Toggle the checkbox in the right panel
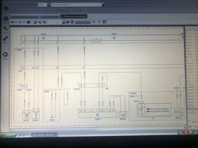Image resolution: width=198 pixels, height=148 pixels. coord(190,122)
